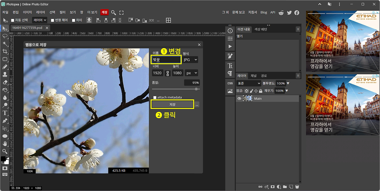Open the layers panel options menu
Image resolution: width=380 pixels, height=191 pixels.
click(x=298, y=76)
